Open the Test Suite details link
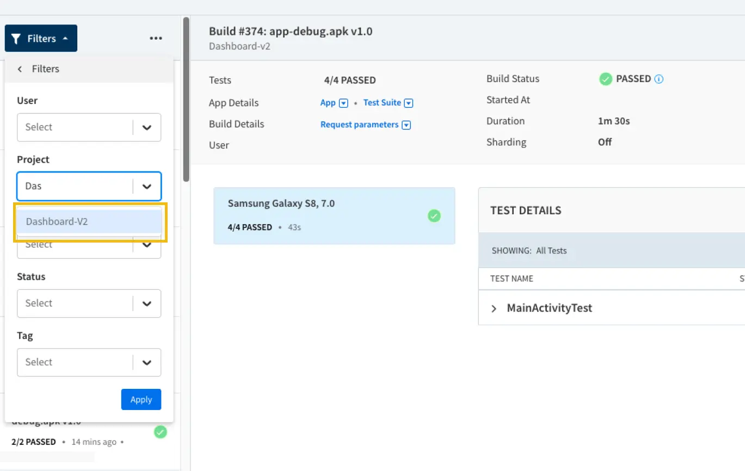Viewport: 745px width, 471px height. point(382,103)
